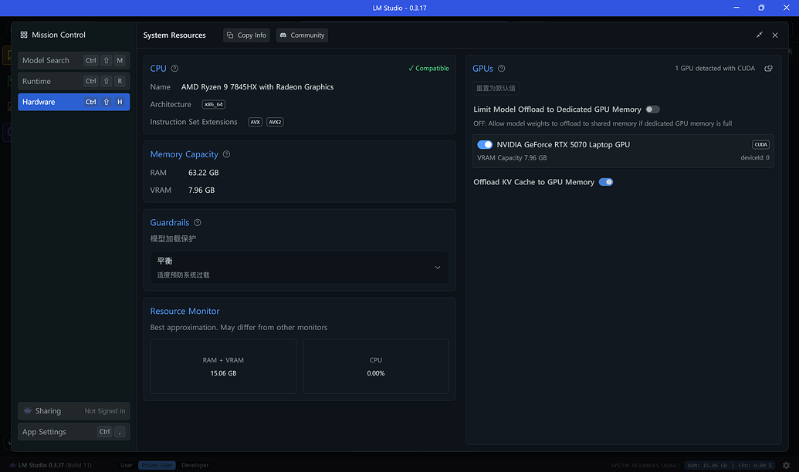This screenshot has width=799, height=472.
Task: Click the Mission Control grid icon
Action: click(x=24, y=35)
